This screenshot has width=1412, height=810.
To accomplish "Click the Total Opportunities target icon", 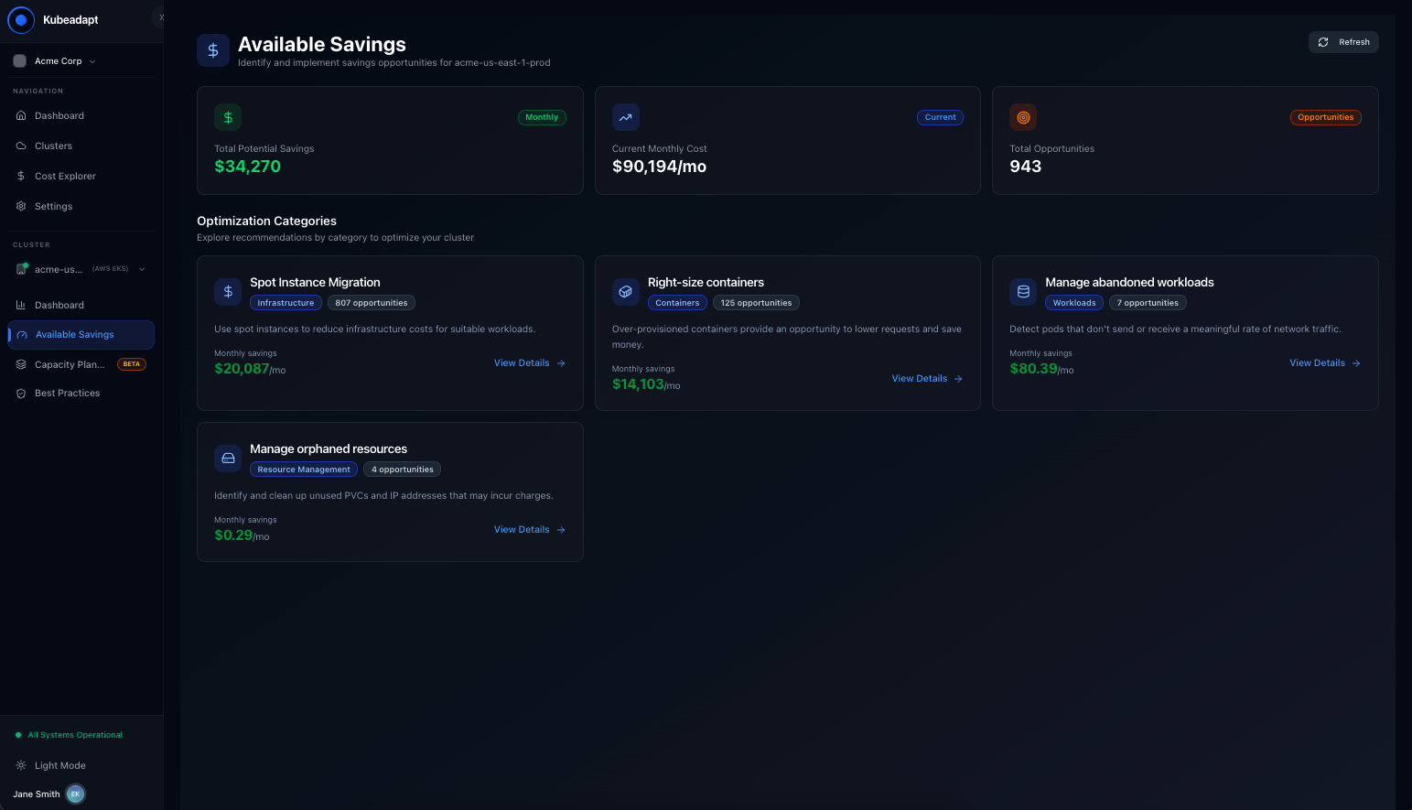I will [1023, 117].
